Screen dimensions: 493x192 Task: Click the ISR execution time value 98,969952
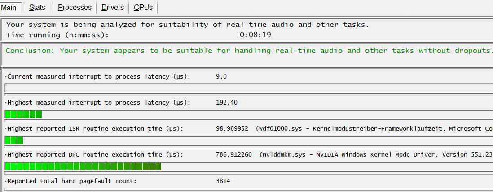point(232,128)
